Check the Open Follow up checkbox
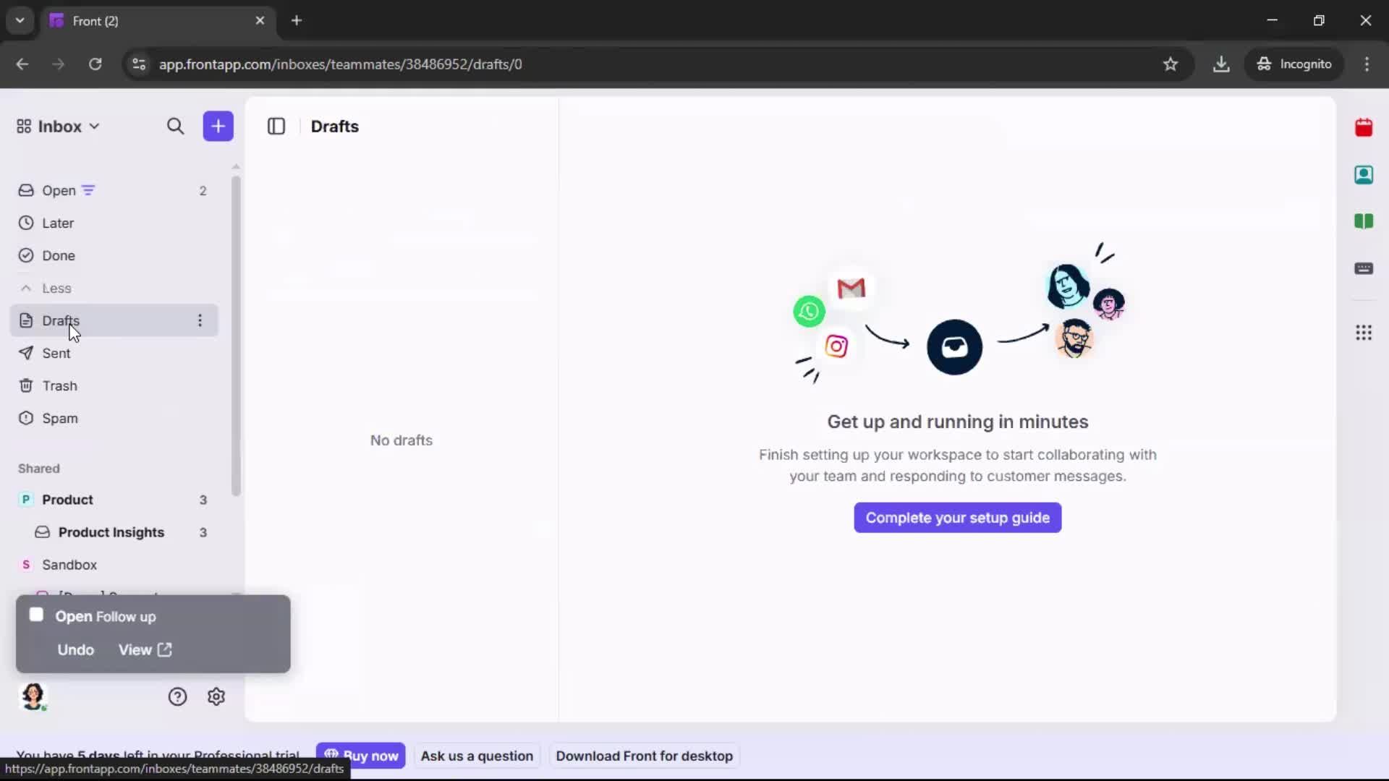This screenshot has width=1389, height=781. [35, 615]
